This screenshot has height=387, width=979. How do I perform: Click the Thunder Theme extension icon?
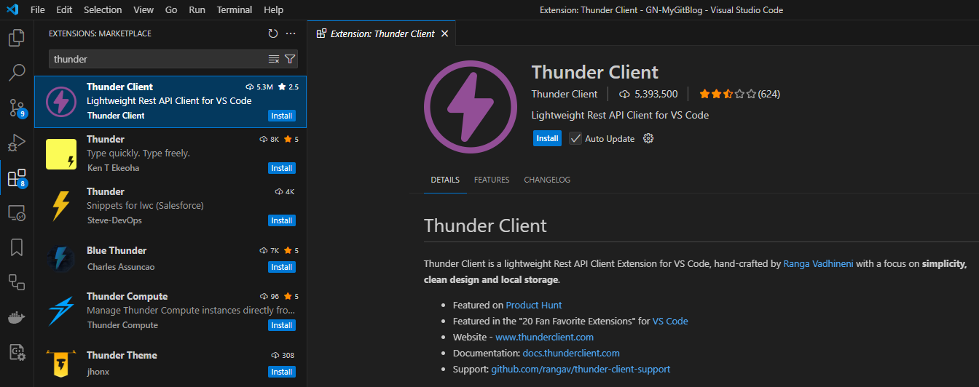(x=61, y=364)
